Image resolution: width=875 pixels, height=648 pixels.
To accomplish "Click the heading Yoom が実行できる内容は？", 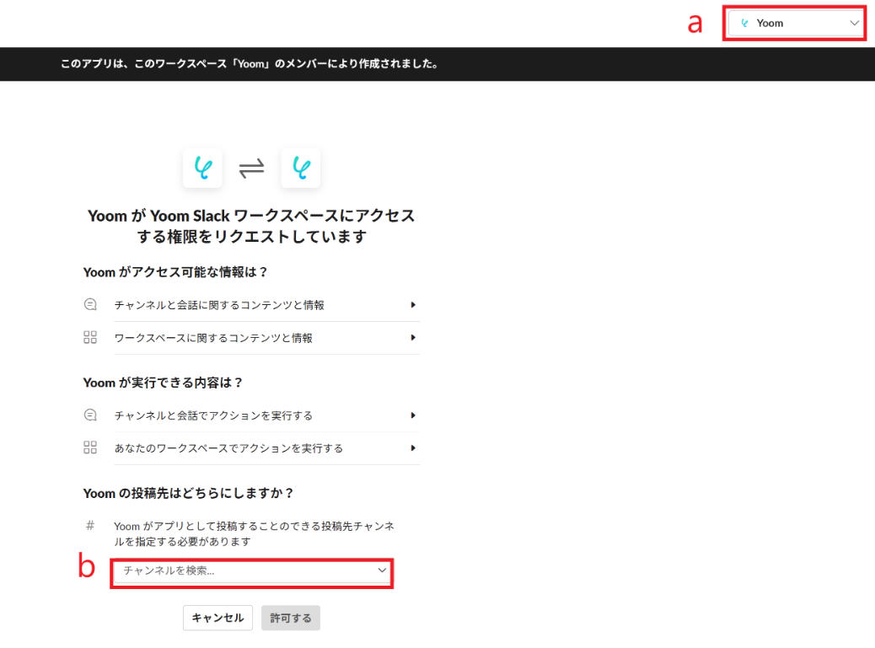I will (x=163, y=383).
